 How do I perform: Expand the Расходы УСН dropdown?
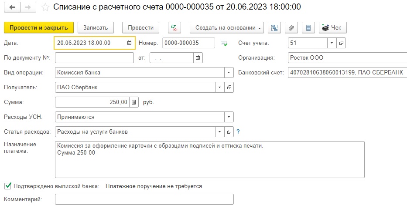tap(229, 117)
